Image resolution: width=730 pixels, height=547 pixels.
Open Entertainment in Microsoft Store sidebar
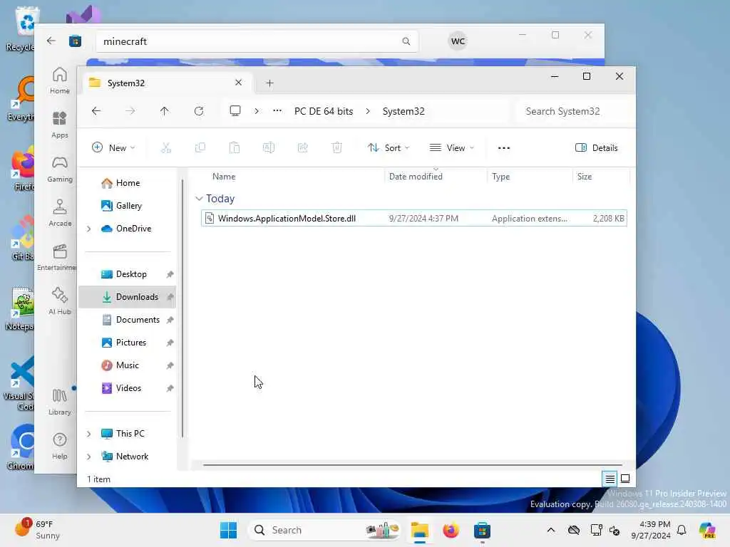tap(57, 257)
